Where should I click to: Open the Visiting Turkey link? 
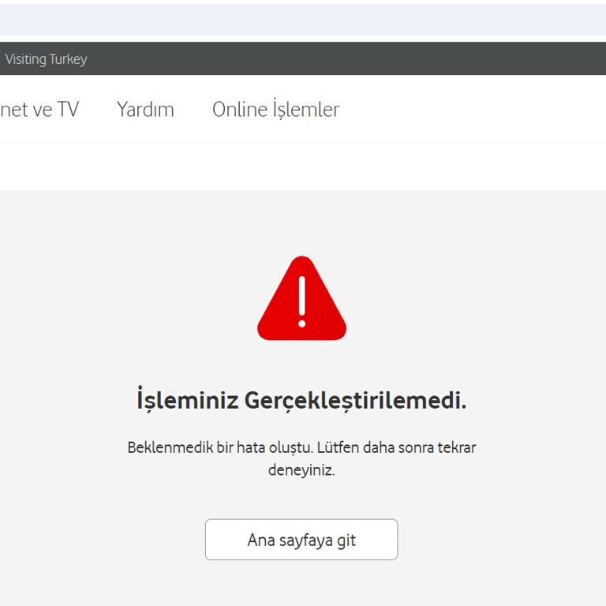[x=46, y=59]
